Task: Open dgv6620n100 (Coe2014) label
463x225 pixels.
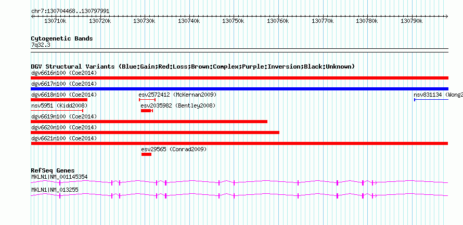Action: tap(64, 127)
